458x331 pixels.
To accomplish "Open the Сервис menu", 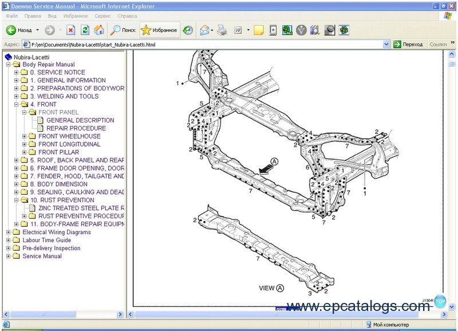I will [x=102, y=16].
